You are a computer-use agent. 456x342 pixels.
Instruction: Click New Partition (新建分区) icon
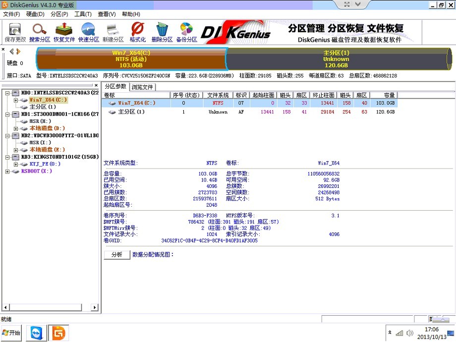coord(113,33)
